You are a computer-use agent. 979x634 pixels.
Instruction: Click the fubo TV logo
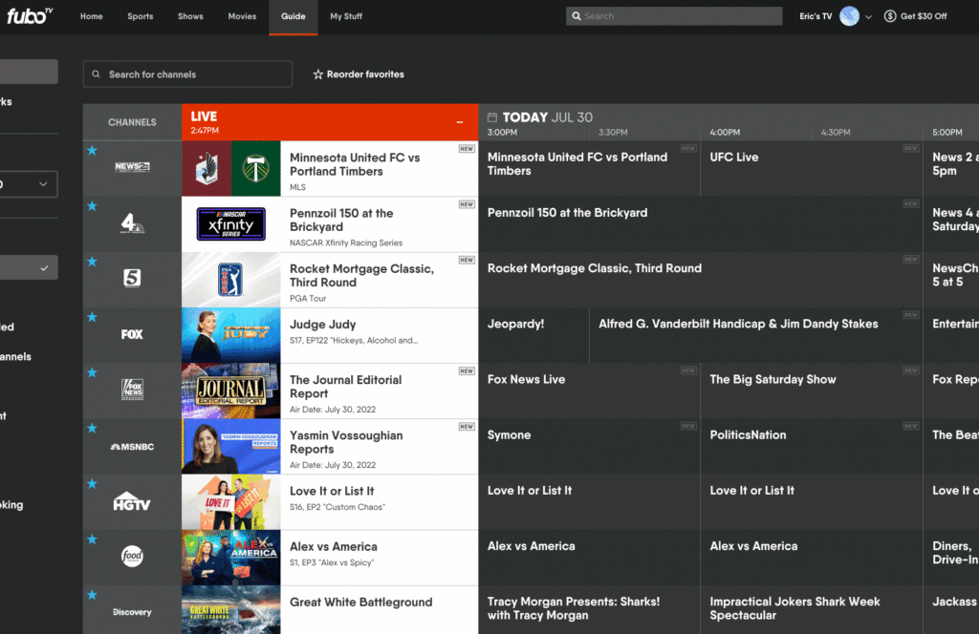click(30, 16)
